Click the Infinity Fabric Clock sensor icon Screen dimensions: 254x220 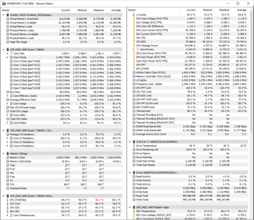point(134,72)
